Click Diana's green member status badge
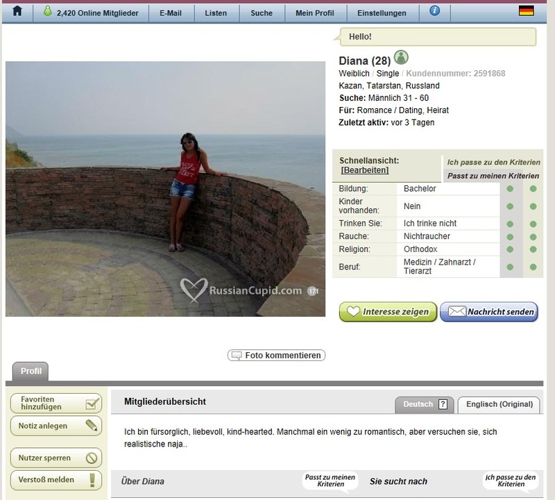Viewport: 555px width, 500px height. (x=401, y=58)
